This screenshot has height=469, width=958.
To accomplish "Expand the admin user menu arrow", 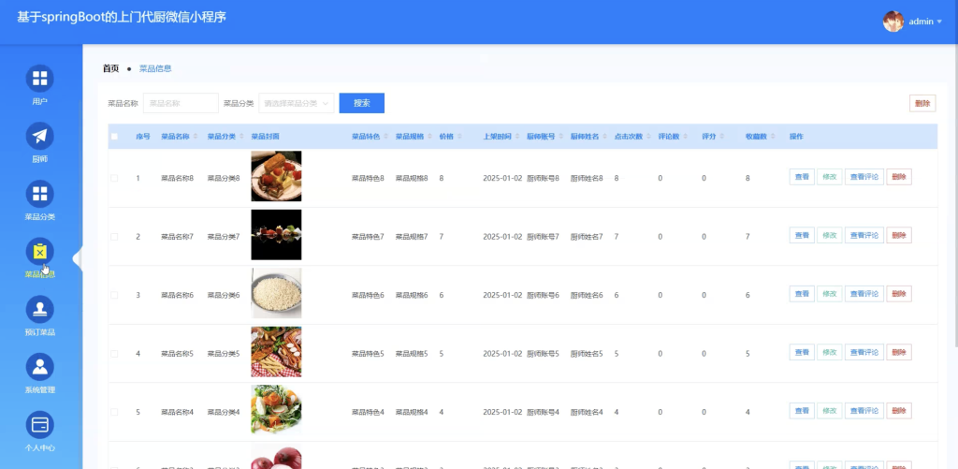I will pyautogui.click(x=939, y=22).
